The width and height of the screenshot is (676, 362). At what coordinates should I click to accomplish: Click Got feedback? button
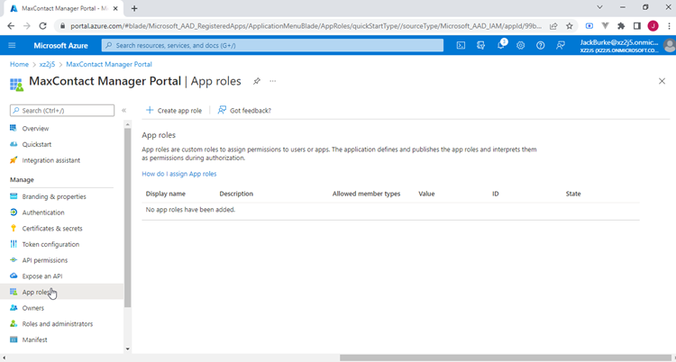click(244, 111)
